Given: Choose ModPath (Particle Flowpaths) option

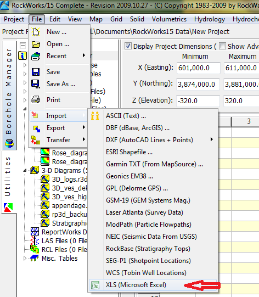Looking at the screenshot, I should tap(153, 225).
